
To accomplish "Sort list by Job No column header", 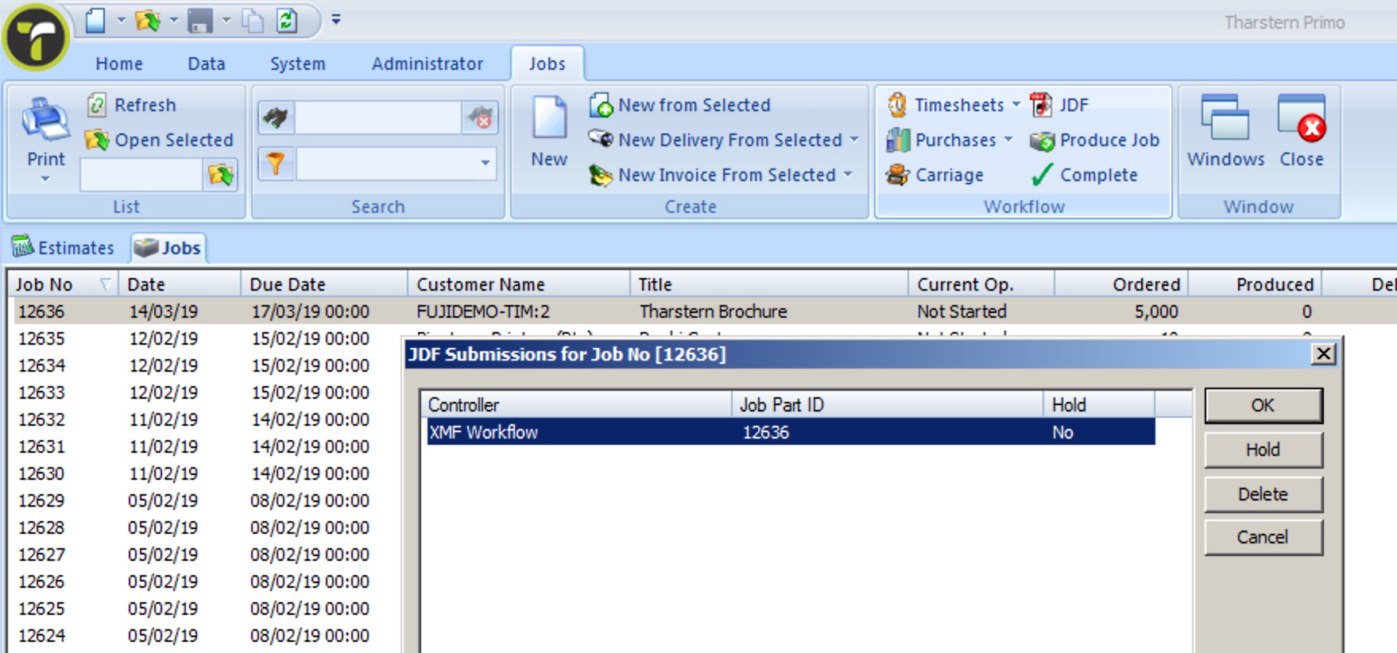I will (45, 284).
